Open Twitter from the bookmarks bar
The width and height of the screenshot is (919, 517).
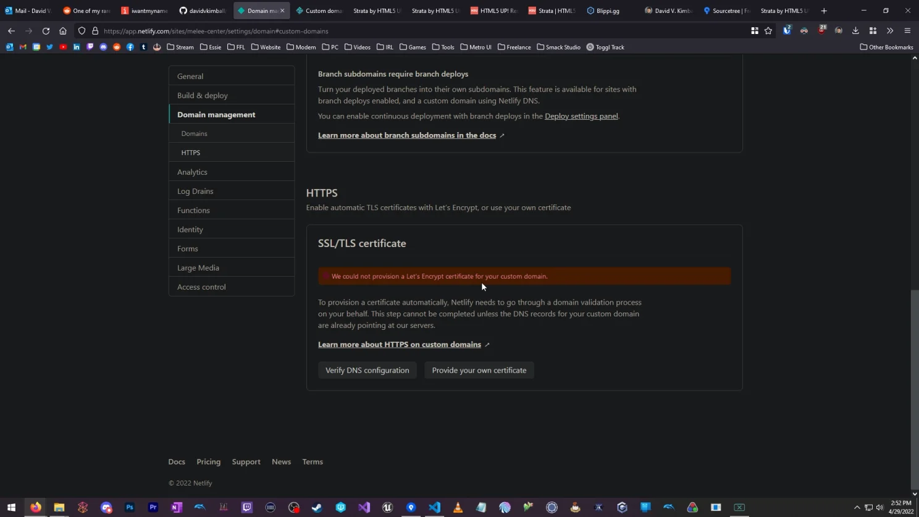(x=50, y=47)
